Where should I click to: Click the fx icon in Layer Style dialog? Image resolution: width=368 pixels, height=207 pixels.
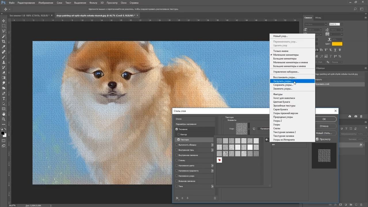177,198
